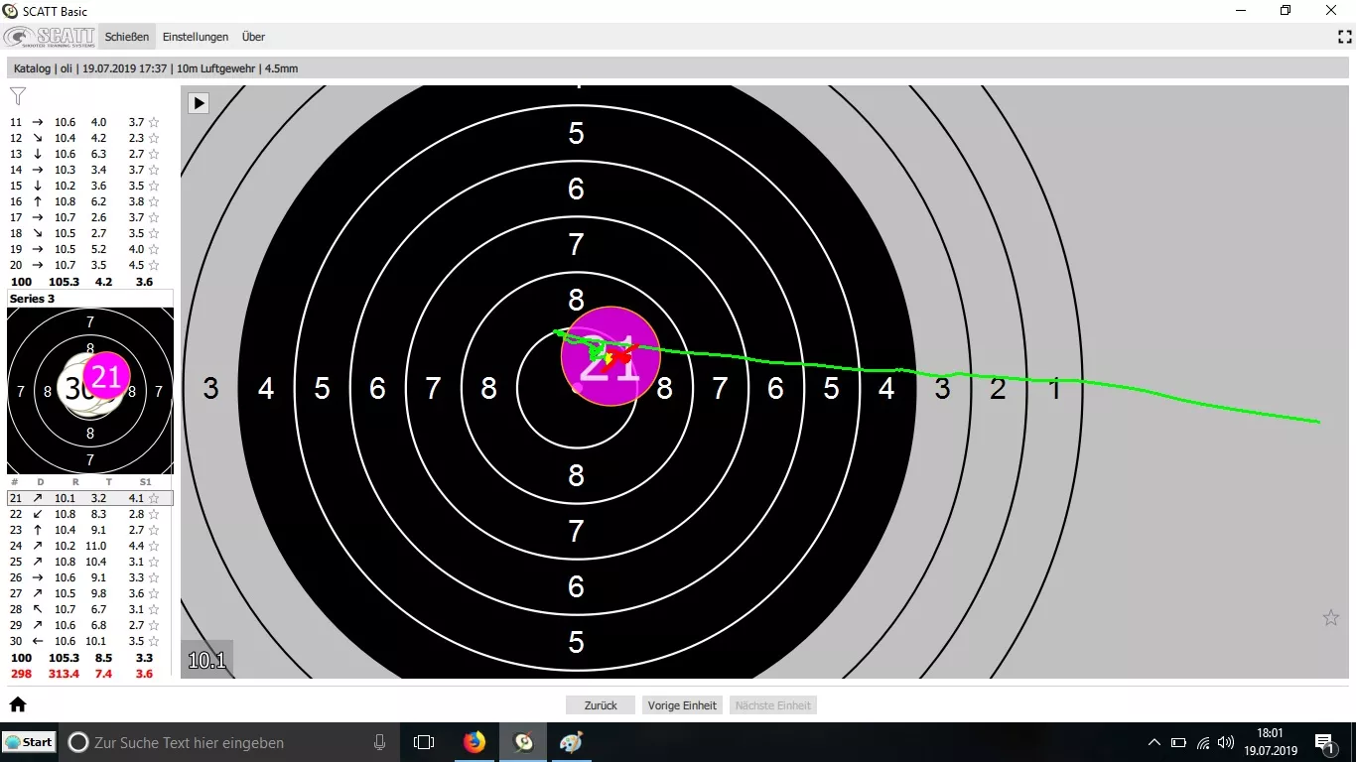Screen dimensions: 1356x762
Task: Click the Zurück button
Action: (x=601, y=705)
